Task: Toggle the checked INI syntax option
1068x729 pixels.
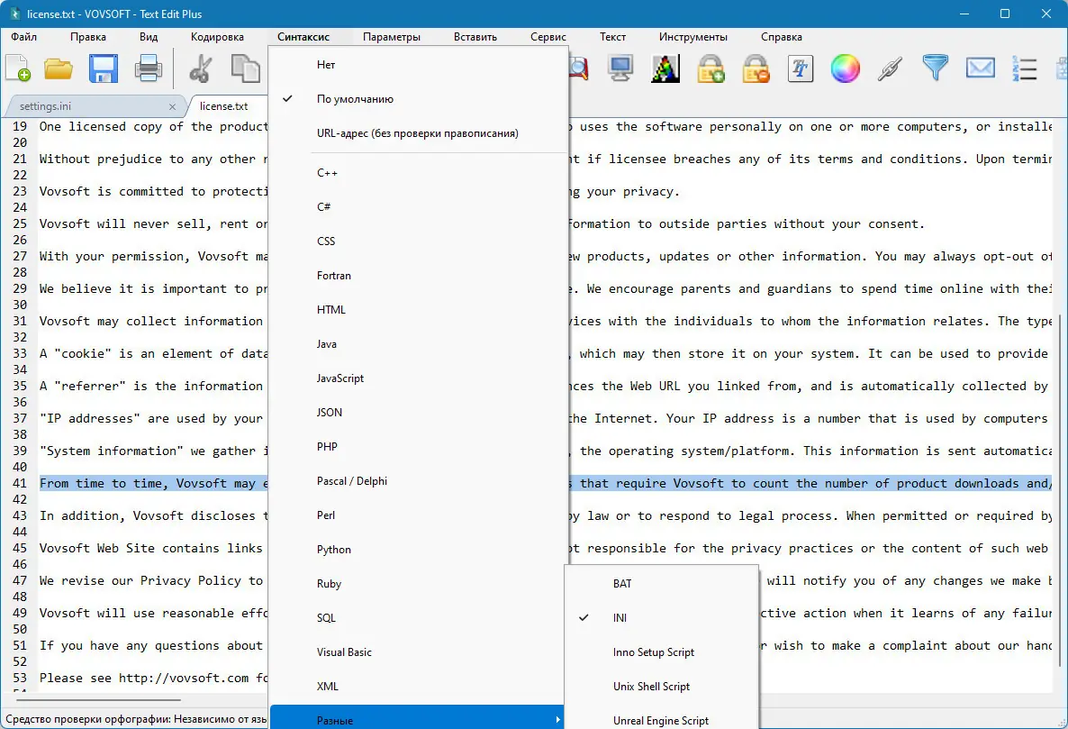Action: click(661, 618)
